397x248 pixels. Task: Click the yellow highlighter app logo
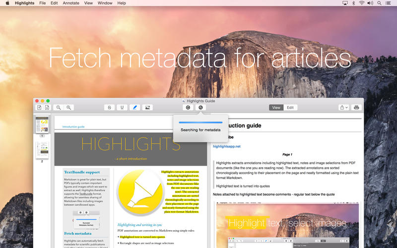pos(140,193)
